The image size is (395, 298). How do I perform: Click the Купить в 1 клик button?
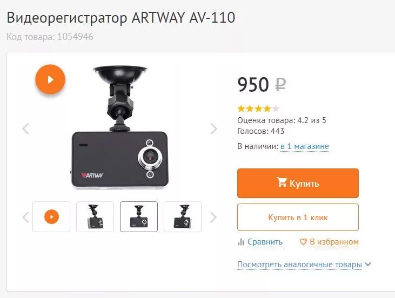coord(298,217)
